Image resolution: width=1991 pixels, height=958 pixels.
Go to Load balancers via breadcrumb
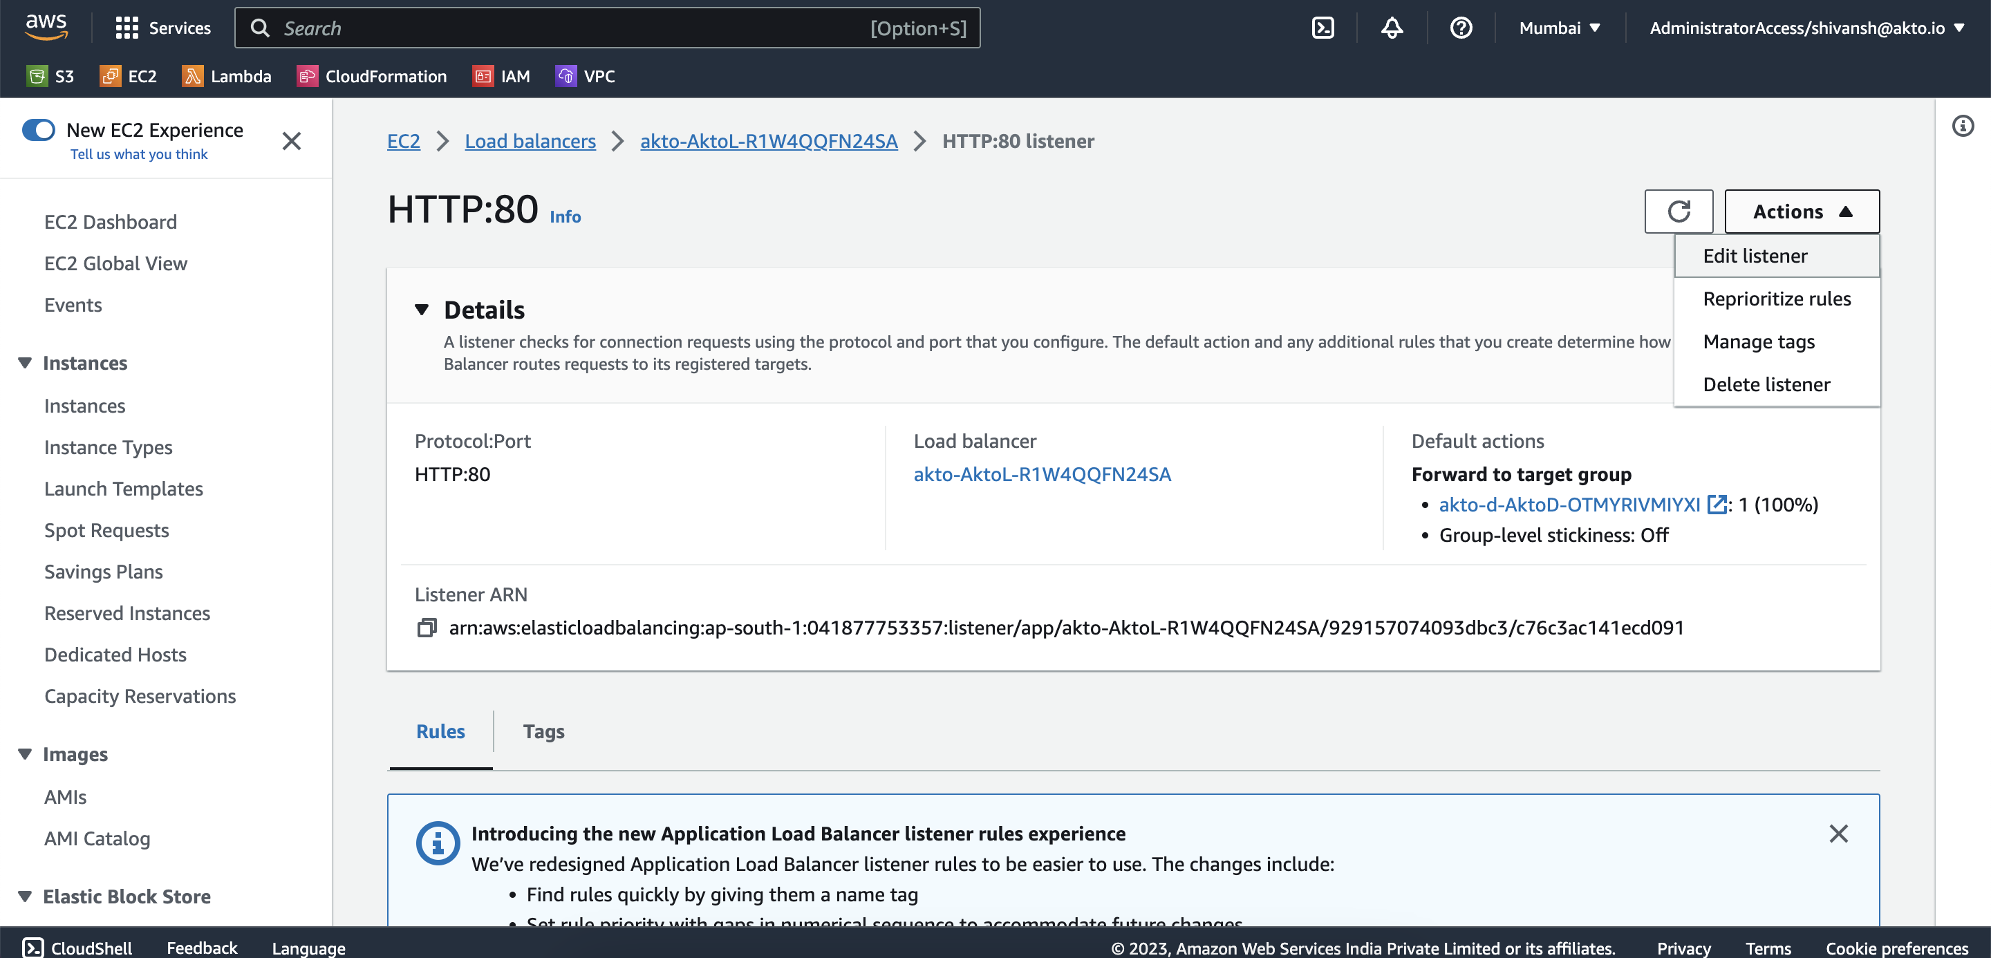point(530,140)
